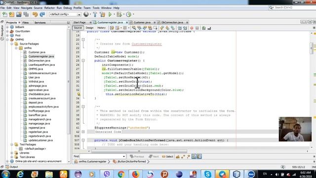Screen dimensions: 316x178
Task: Click the globe browser selector icon
Action: point(86,14)
